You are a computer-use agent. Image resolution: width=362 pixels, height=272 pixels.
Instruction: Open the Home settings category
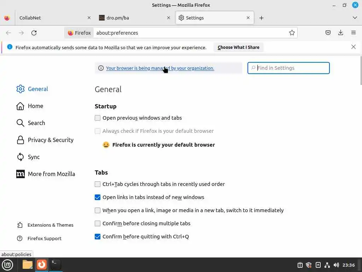(x=30, y=106)
